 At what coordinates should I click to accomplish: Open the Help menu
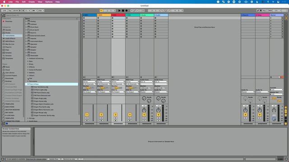[x=57, y=2]
